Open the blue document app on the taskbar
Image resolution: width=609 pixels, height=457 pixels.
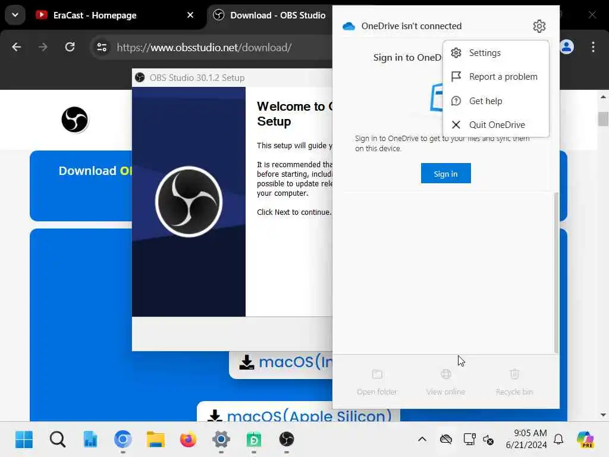point(90,440)
